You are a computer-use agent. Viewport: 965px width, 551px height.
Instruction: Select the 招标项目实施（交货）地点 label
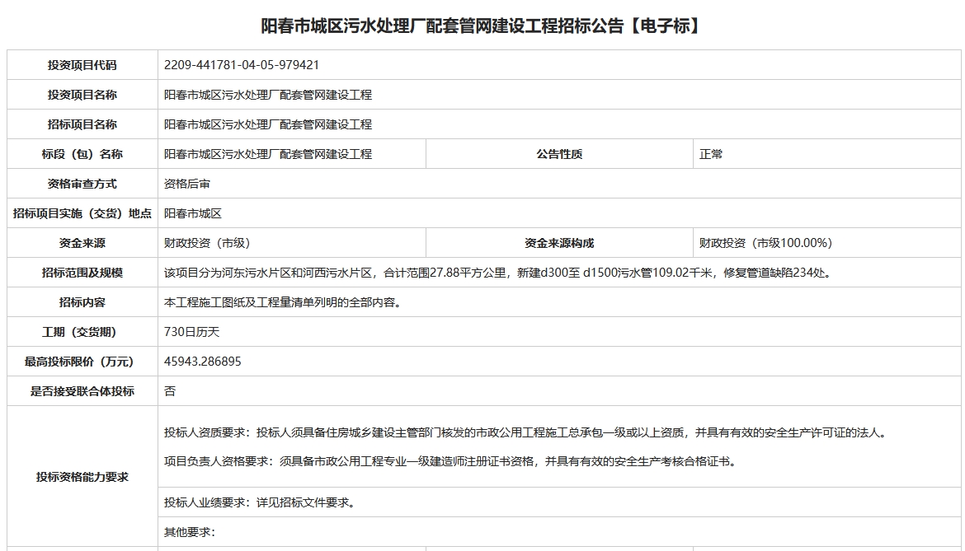click(x=82, y=213)
